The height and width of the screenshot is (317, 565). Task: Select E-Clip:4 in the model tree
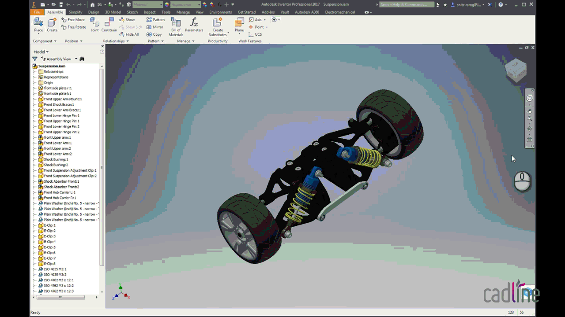click(x=49, y=242)
